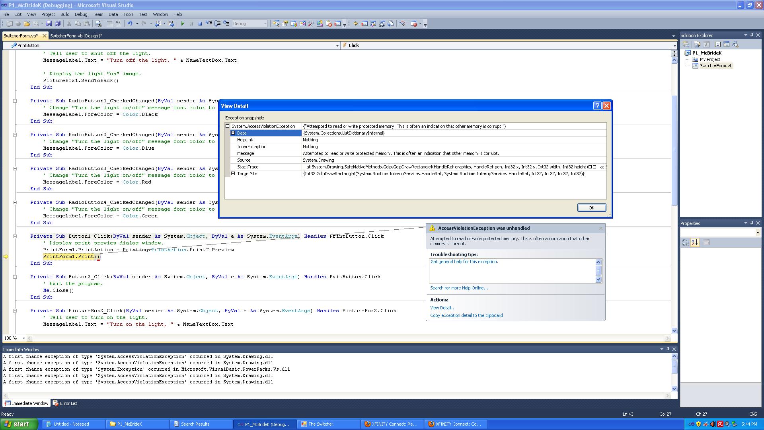Screen dimensions: 764x430
Task: Close the SwitcherForm.vb* tab with X
Action: point(44,36)
